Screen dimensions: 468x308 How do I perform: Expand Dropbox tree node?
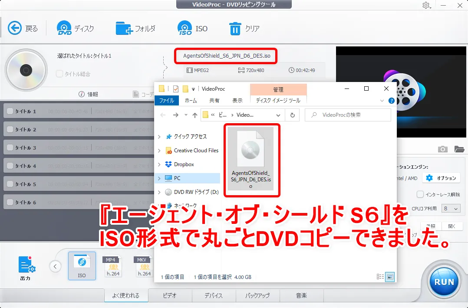point(159,164)
